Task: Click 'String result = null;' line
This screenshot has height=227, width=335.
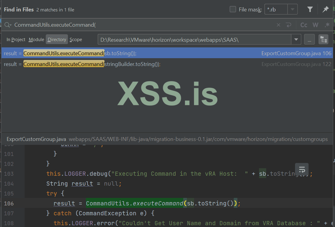Action: tap(84, 184)
